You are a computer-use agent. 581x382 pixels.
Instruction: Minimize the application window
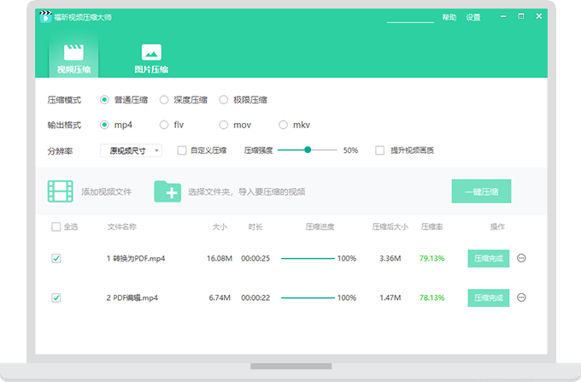pos(502,16)
